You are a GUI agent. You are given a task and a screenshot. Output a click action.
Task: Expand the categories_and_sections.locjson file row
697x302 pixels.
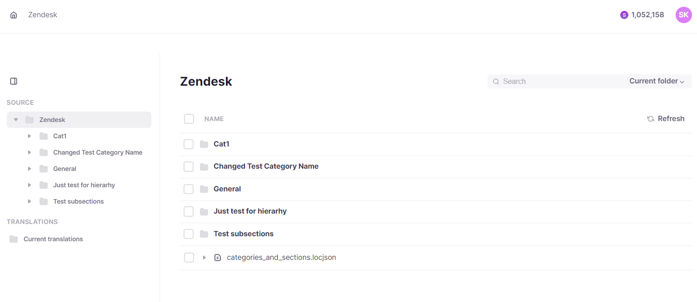pyautogui.click(x=204, y=258)
